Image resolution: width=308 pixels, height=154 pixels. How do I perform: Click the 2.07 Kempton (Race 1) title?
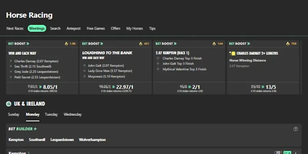[x=172, y=53]
